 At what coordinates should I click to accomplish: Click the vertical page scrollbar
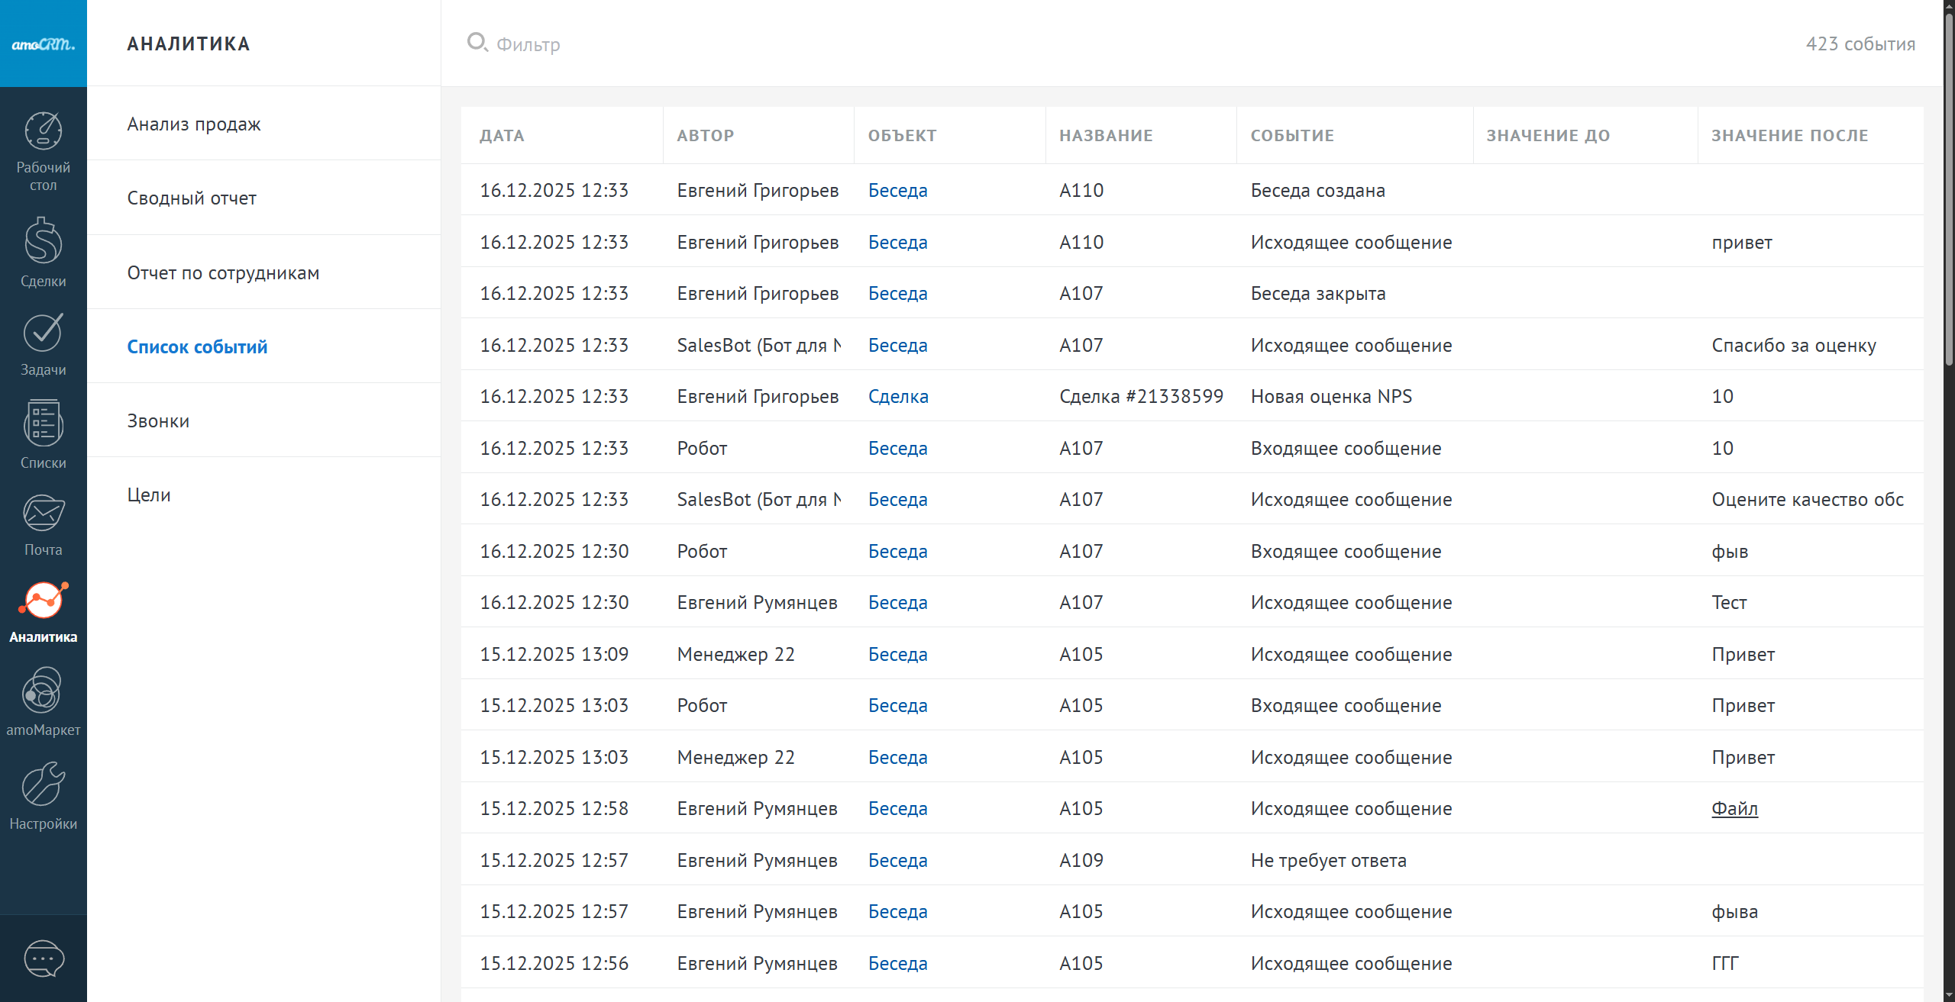pos(1948,191)
